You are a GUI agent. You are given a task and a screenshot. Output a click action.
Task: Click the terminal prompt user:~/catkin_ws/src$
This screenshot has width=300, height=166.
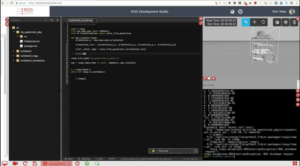point(219,156)
